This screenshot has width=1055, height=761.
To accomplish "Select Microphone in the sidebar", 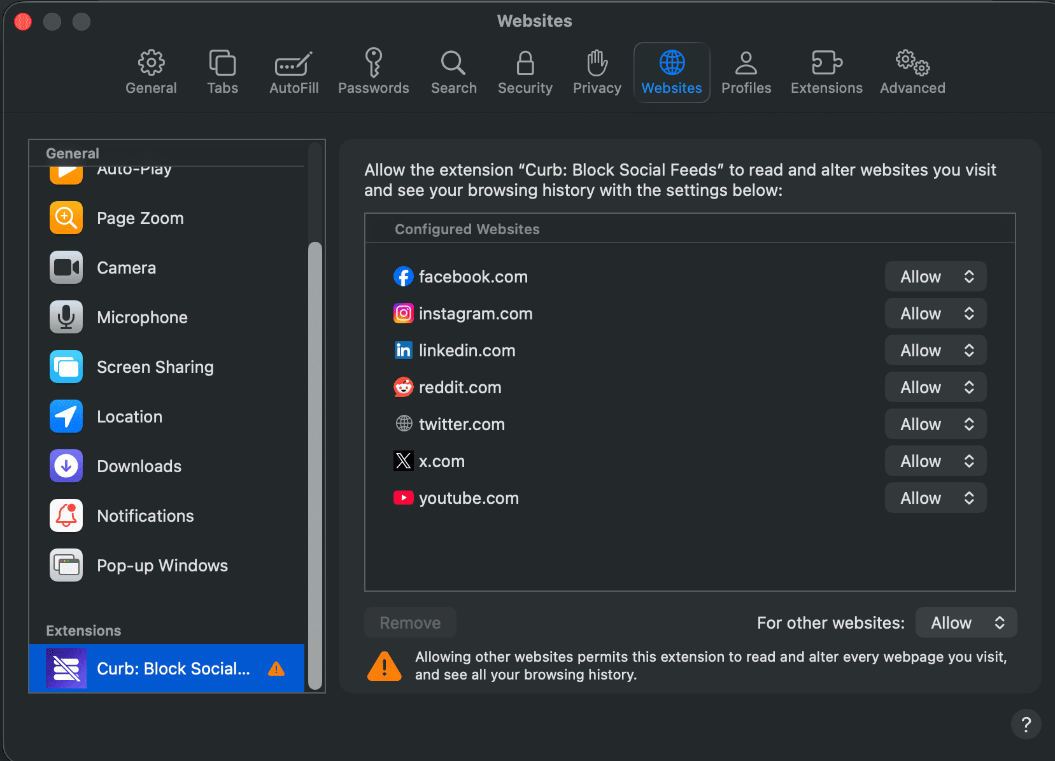I will pyautogui.click(x=167, y=318).
